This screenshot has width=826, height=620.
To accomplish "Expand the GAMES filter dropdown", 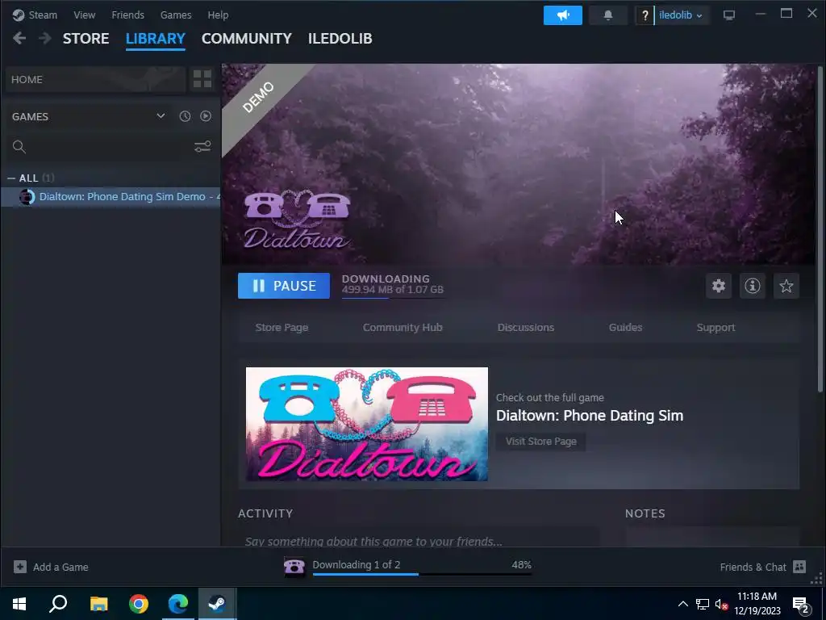I will point(161,116).
